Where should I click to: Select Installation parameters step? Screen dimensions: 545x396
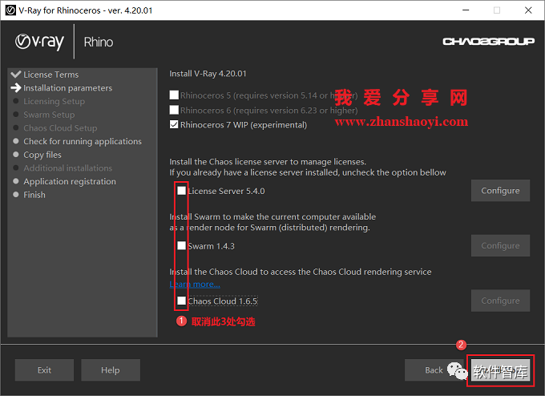click(x=68, y=88)
